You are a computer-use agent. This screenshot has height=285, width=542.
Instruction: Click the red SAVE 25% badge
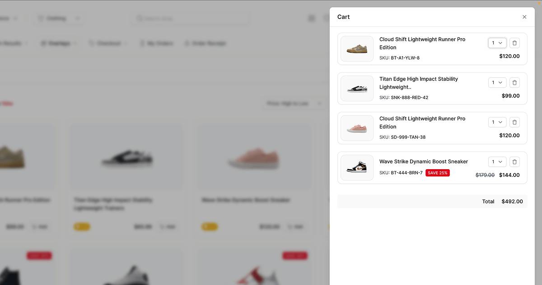pyautogui.click(x=437, y=173)
